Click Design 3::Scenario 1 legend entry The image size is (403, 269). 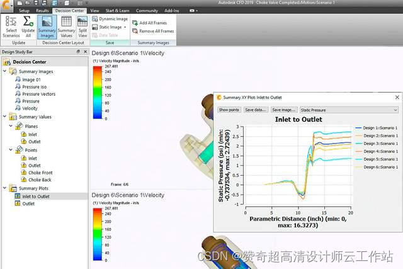click(x=377, y=144)
